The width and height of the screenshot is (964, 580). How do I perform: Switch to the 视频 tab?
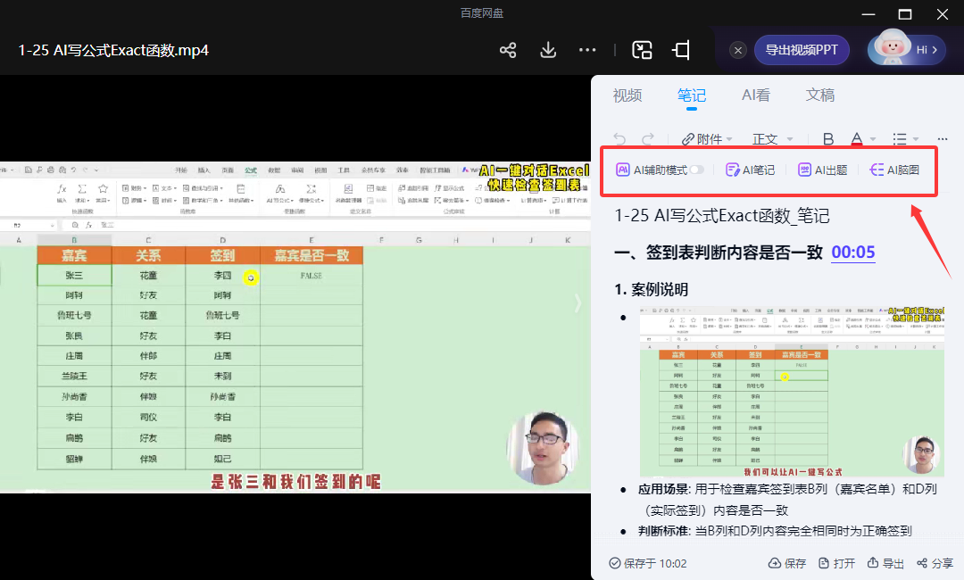click(627, 95)
